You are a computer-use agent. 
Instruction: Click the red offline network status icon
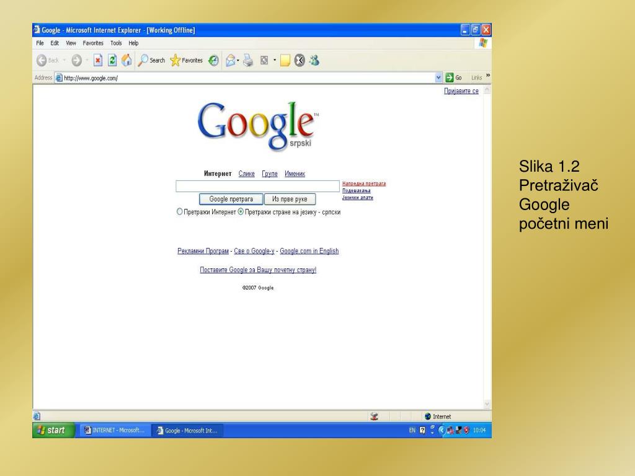(374, 416)
